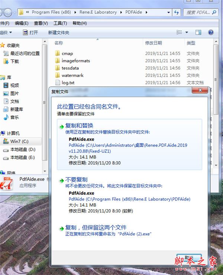Toggle the preview pane icon

[198, 32]
